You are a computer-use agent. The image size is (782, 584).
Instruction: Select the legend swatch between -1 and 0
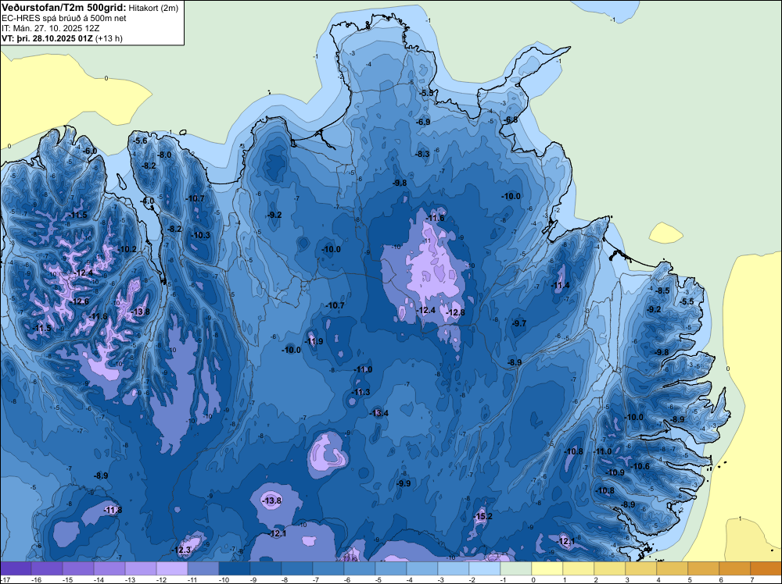(x=516, y=568)
